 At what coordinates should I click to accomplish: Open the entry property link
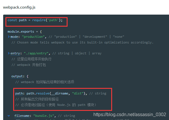(15, 53)
